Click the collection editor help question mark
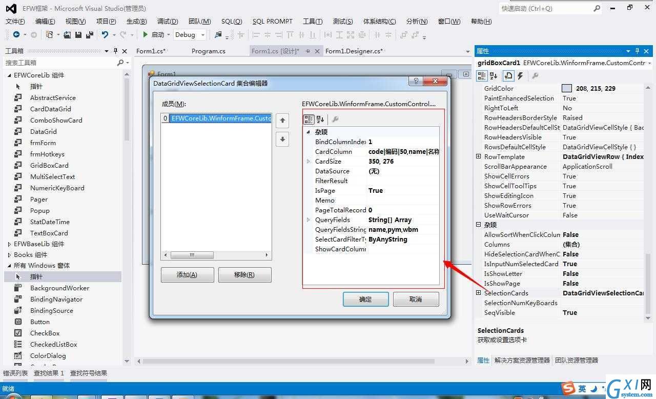 click(x=416, y=81)
